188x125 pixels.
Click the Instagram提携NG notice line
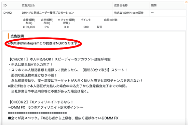pyautogui.click(x=44, y=43)
